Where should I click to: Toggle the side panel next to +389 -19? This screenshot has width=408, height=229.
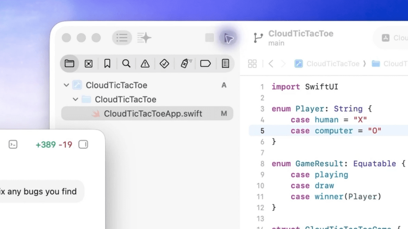[83, 145]
